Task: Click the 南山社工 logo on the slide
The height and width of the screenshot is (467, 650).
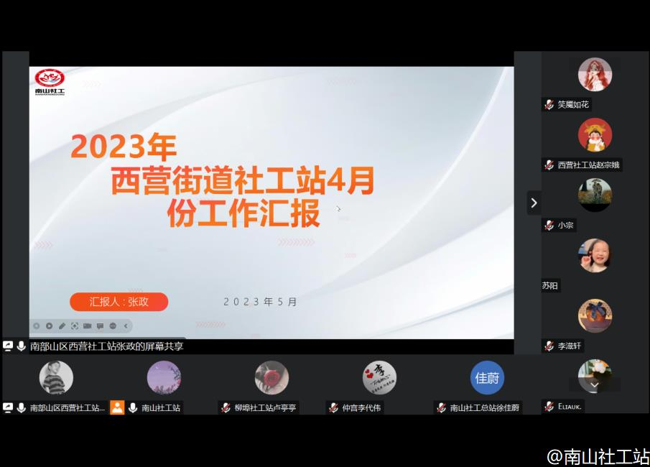Action: click(x=50, y=82)
